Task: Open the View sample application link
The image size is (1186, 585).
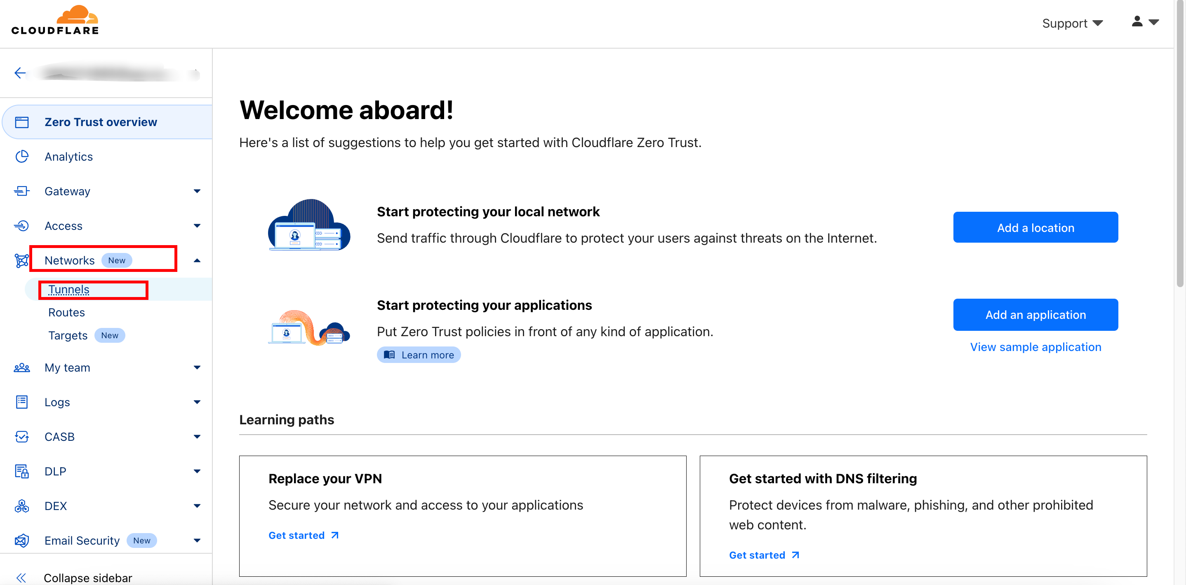Action: tap(1035, 347)
